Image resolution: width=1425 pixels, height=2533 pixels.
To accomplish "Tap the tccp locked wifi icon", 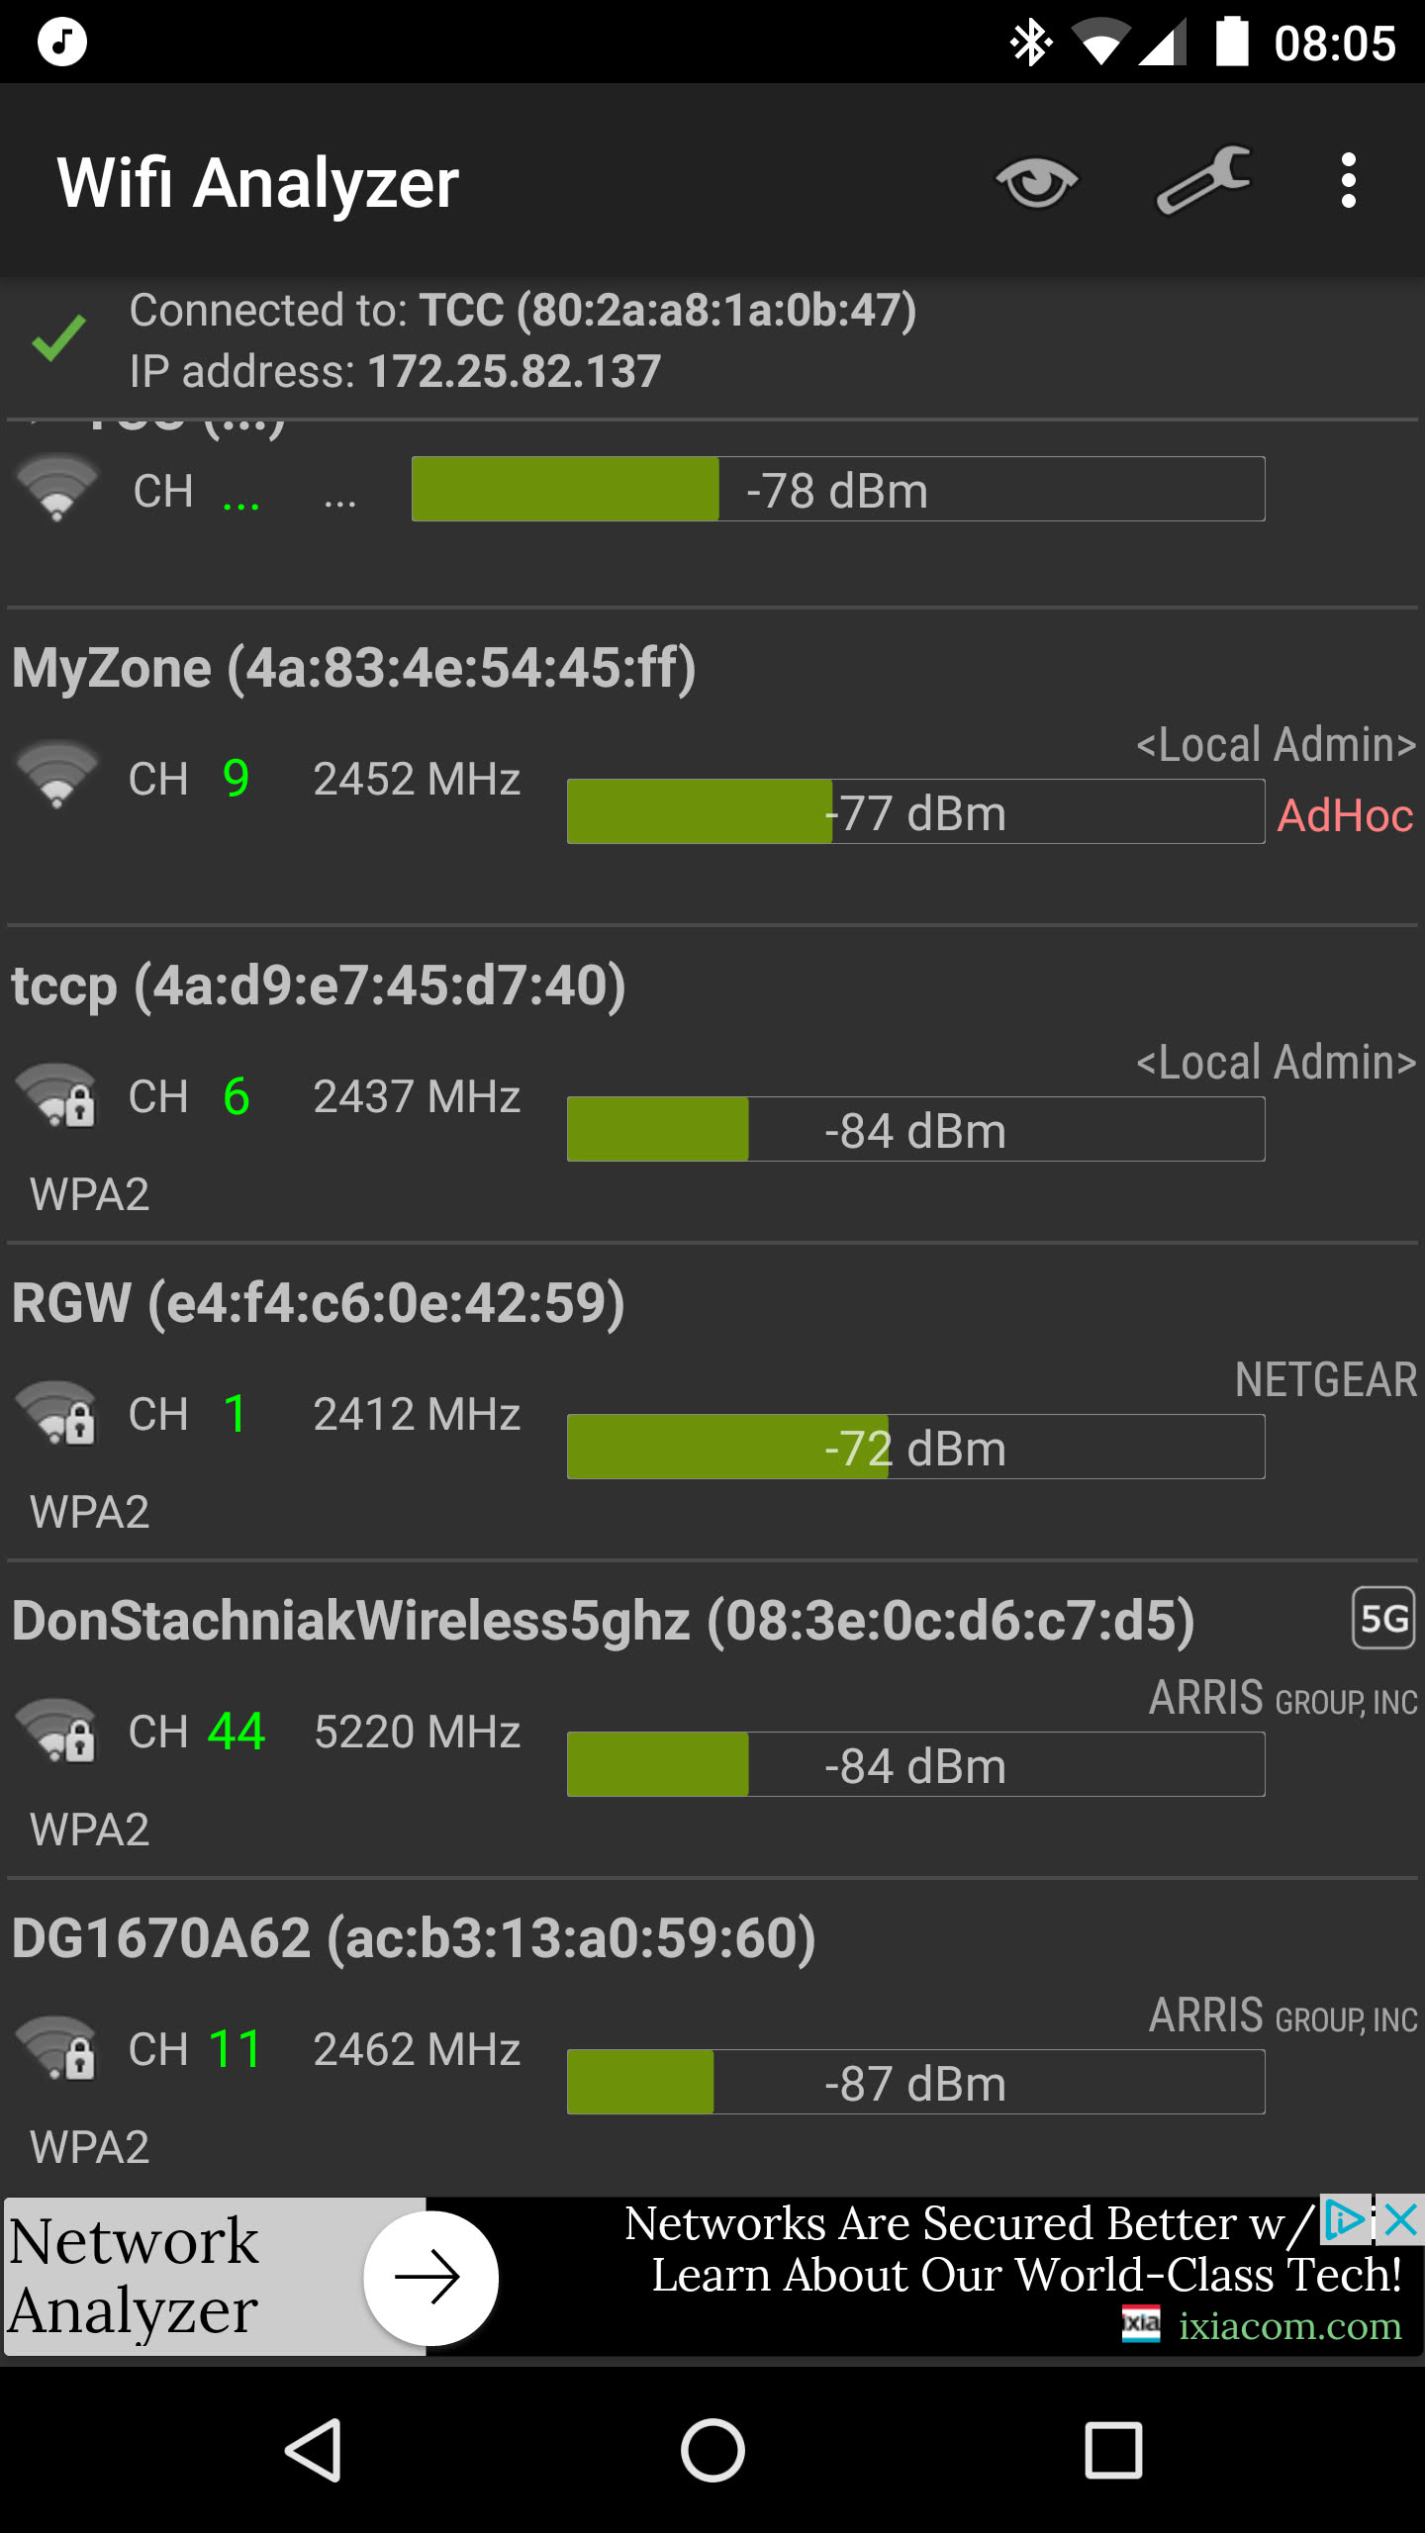I will point(56,1094).
